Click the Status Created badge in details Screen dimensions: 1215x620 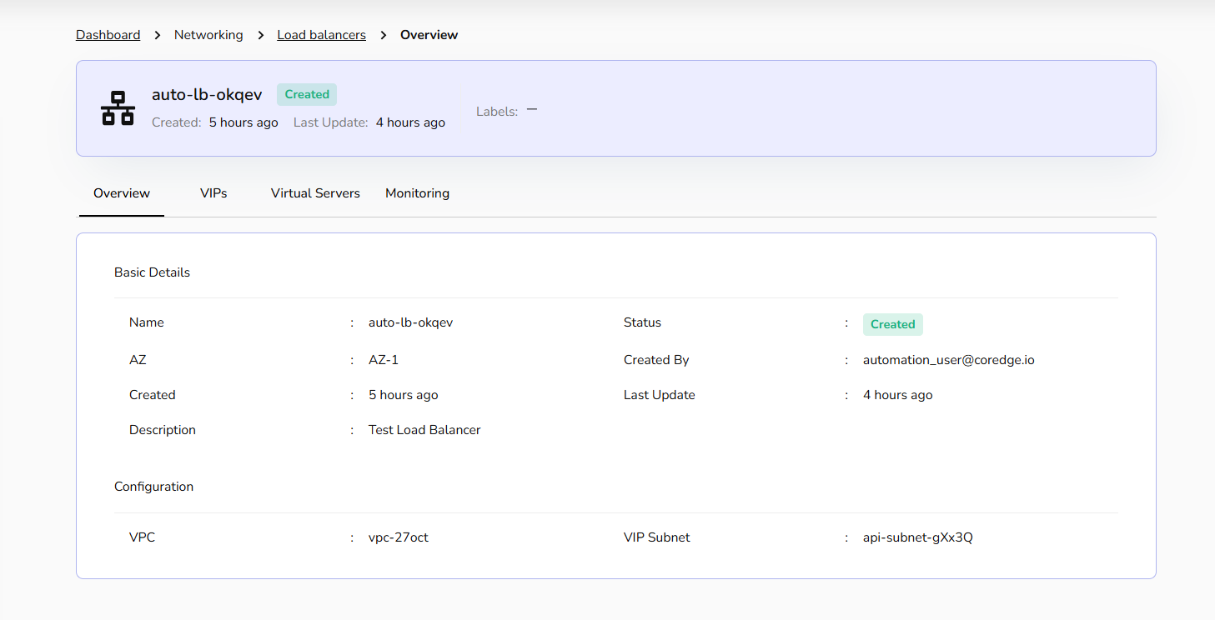tap(892, 324)
